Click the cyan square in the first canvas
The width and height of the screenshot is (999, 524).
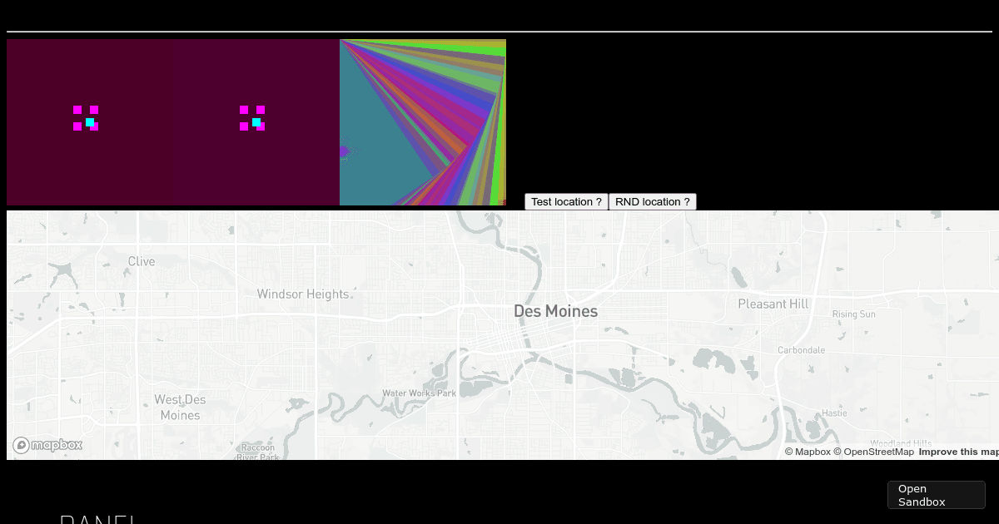pos(90,122)
